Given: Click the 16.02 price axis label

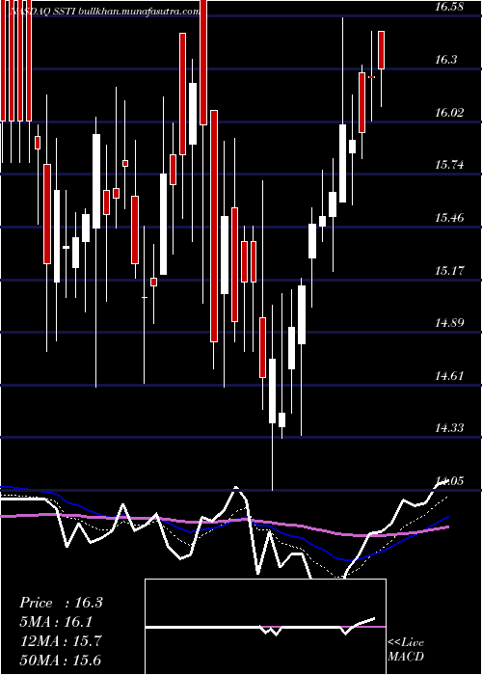Looking at the screenshot, I should point(449,113).
